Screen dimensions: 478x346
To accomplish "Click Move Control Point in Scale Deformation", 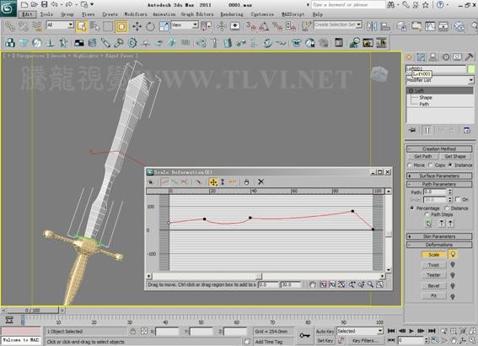I will pyautogui.click(x=213, y=182).
